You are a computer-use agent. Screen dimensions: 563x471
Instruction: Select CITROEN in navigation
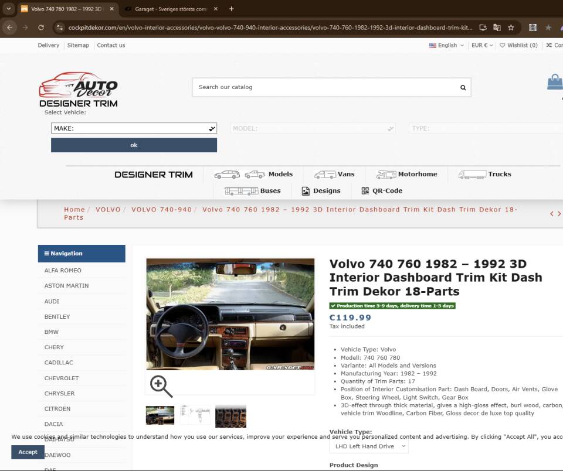tap(57, 409)
